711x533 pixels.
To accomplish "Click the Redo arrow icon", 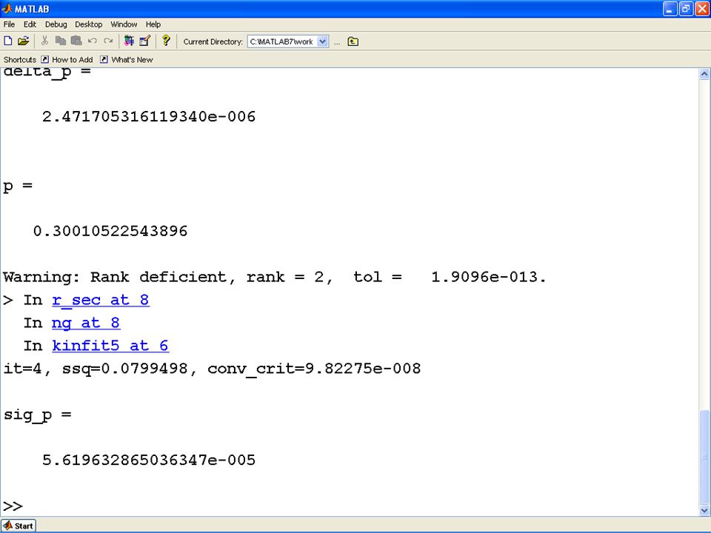I will (x=108, y=41).
